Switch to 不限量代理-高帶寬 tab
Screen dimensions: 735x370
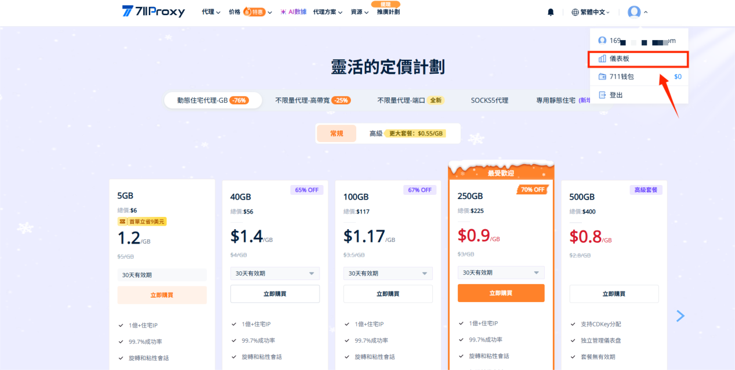(x=312, y=100)
